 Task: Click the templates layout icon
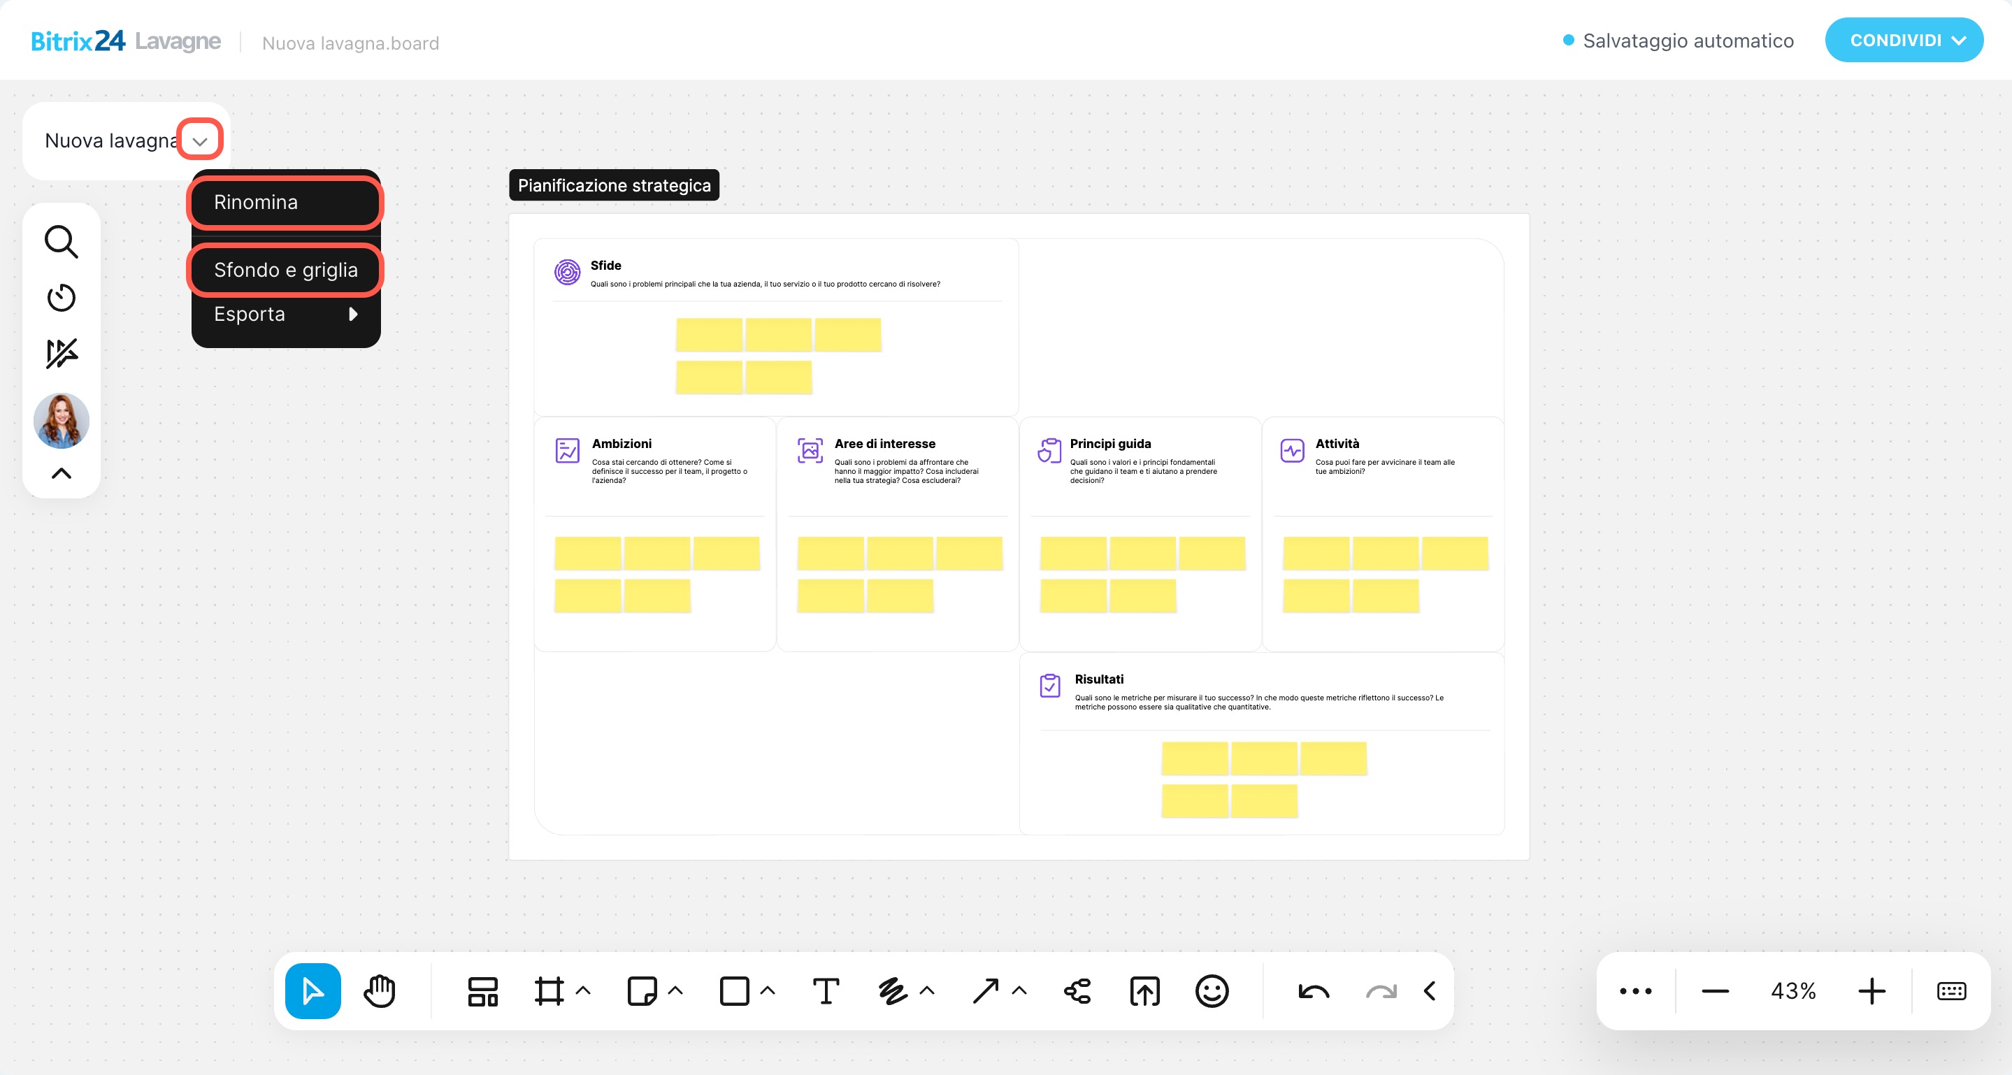(482, 991)
